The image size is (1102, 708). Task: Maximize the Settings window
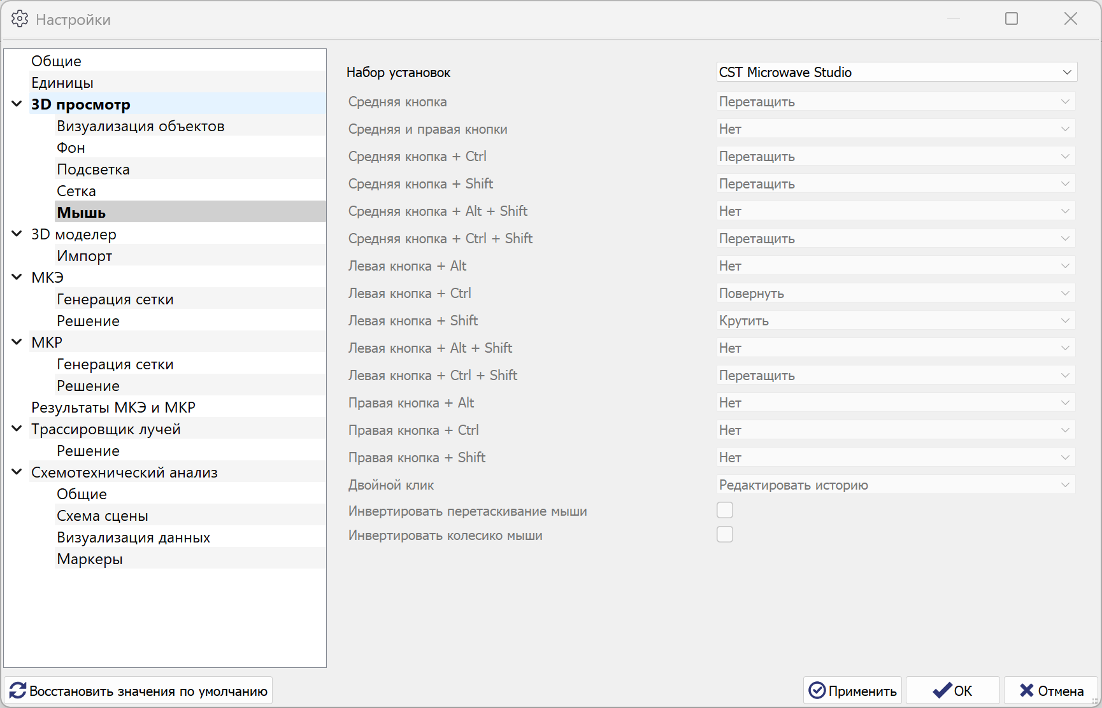coord(1011,19)
